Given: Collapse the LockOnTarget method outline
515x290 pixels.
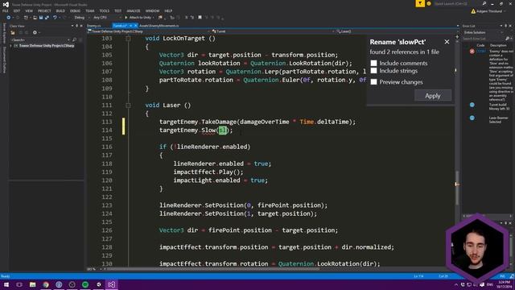Looking at the screenshot, I should coord(128,39).
